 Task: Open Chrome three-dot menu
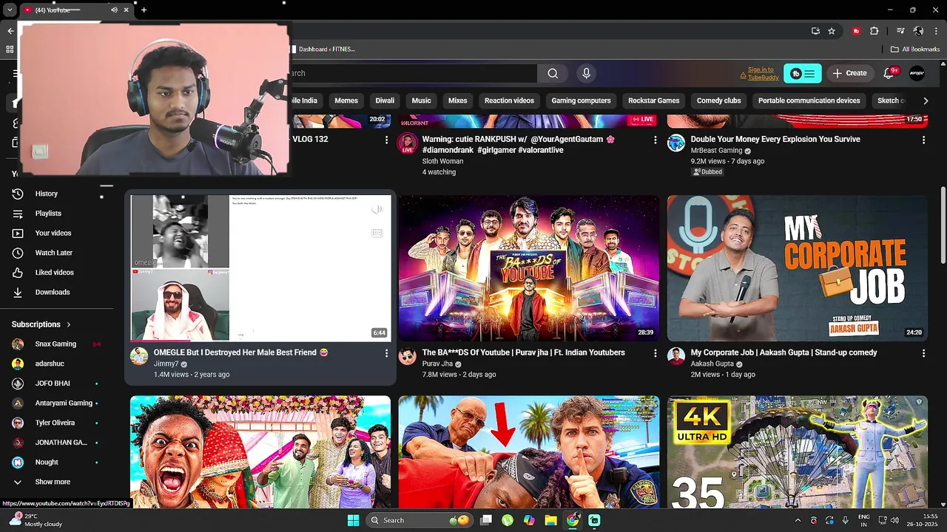(x=935, y=31)
